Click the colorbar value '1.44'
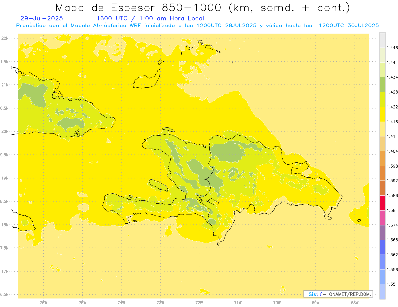Viewport: 398px width, 307px height. click(392, 62)
